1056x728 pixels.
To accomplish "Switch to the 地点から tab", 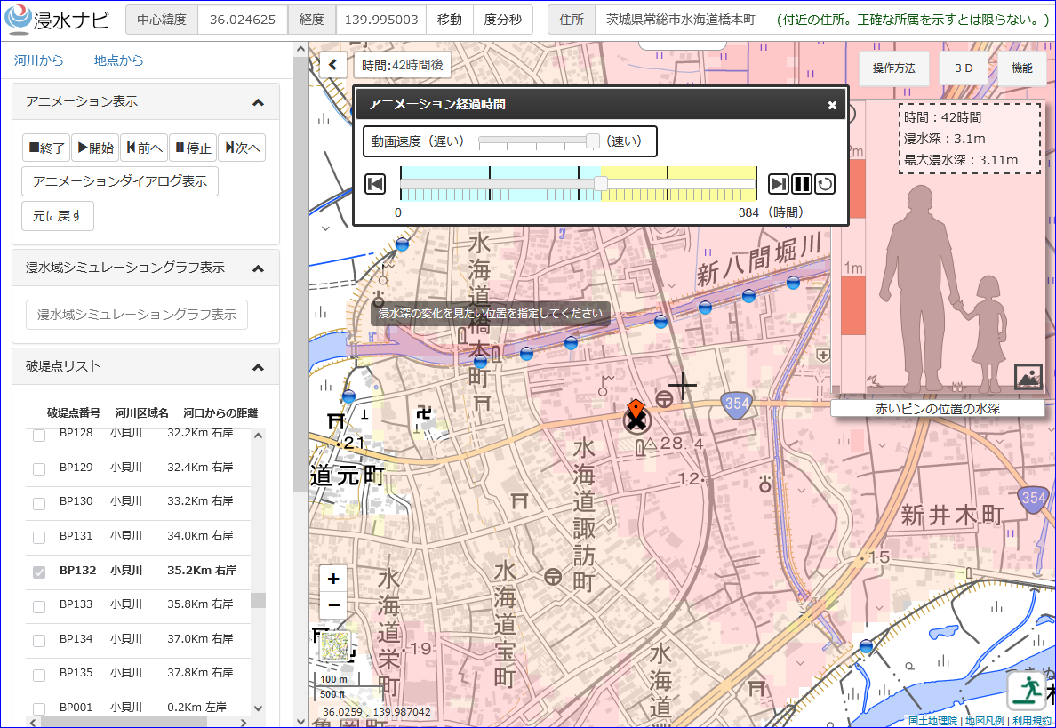I will [x=118, y=60].
